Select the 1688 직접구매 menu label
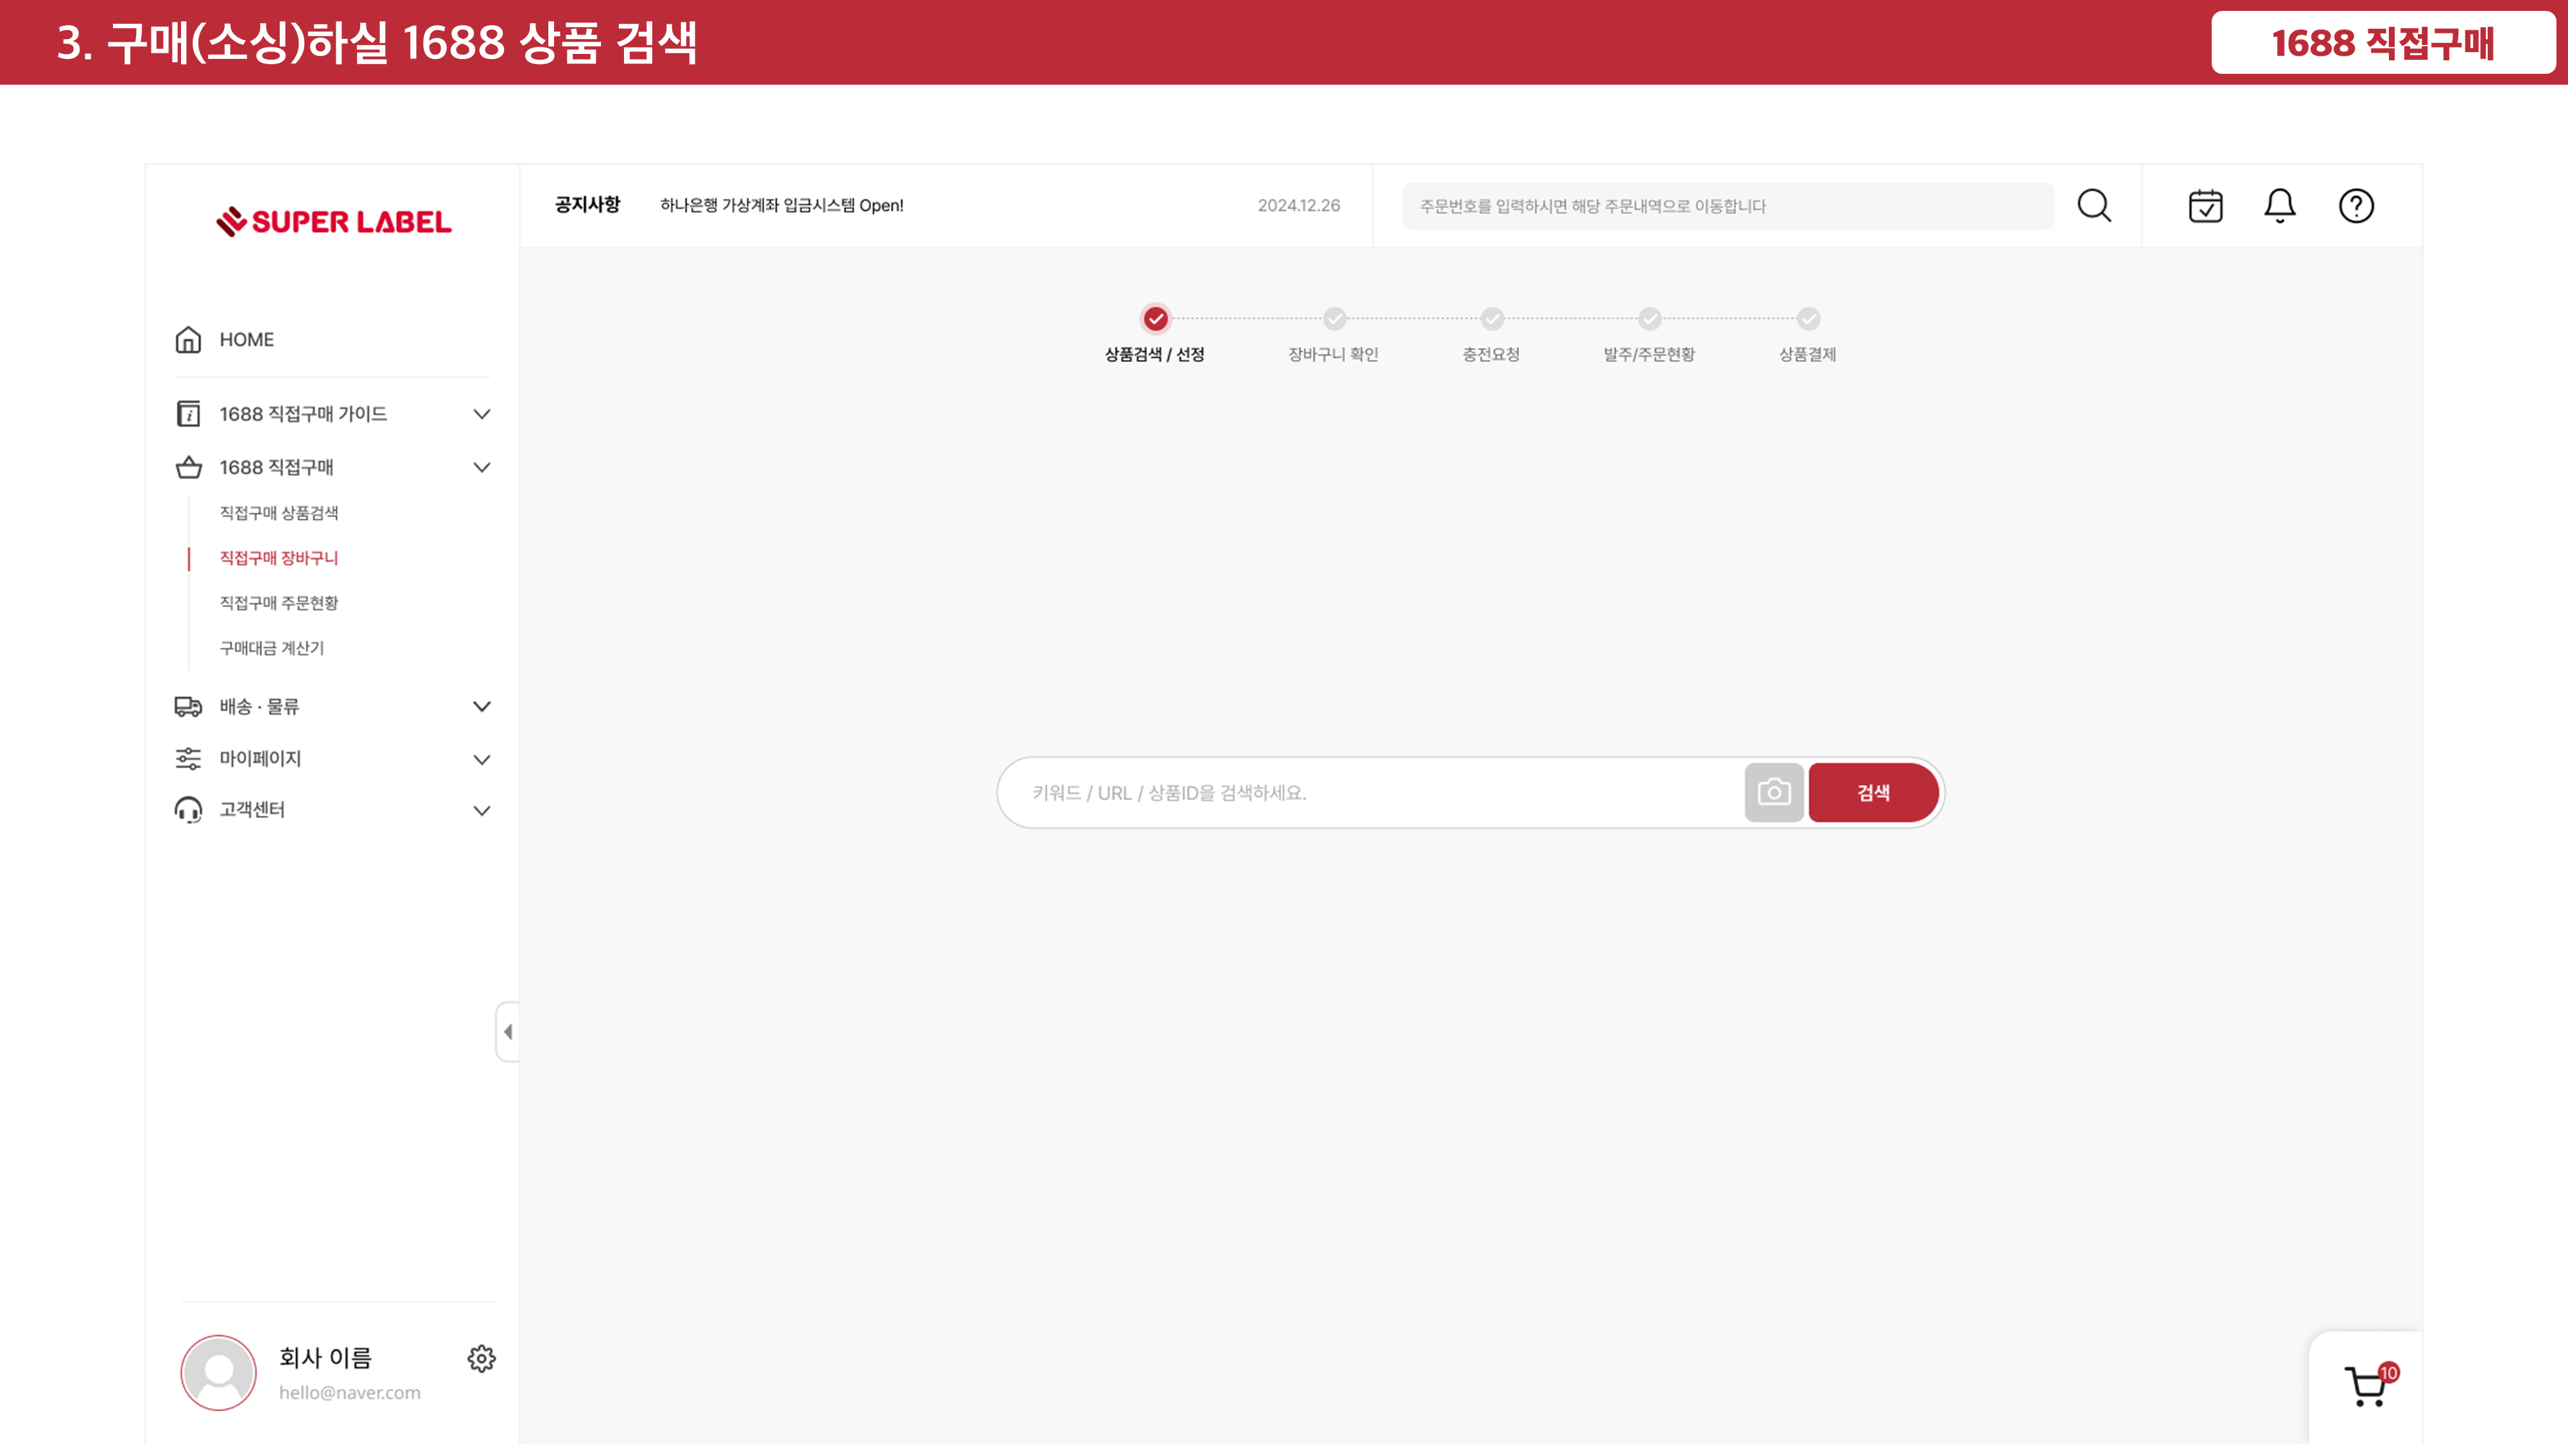The image size is (2568, 1444). (x=276, y=467)
